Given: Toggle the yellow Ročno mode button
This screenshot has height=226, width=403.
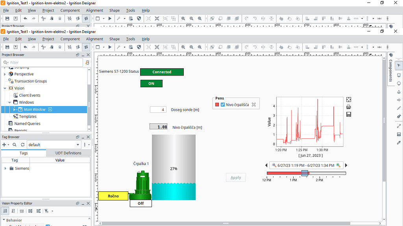Looking at the screenshot, I should pyautogui.click(x=113, y=196).
